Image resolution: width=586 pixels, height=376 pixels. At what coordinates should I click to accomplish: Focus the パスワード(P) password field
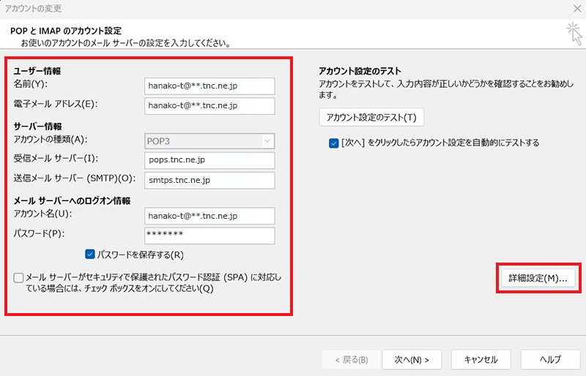click(x=210, y=236)
